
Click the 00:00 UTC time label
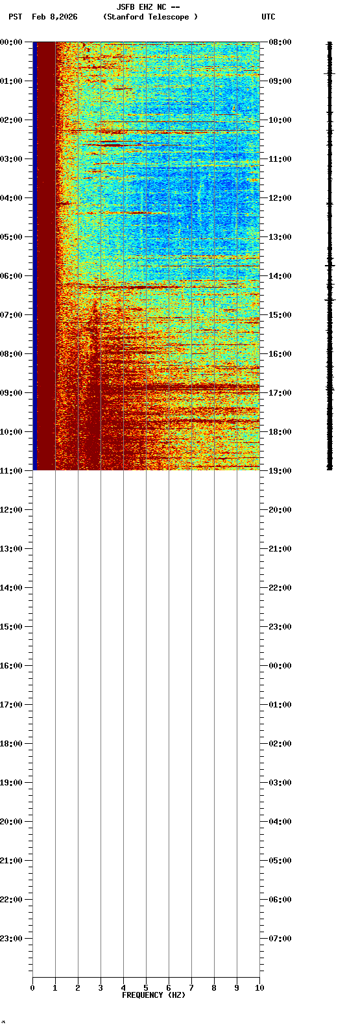(280, 666)
